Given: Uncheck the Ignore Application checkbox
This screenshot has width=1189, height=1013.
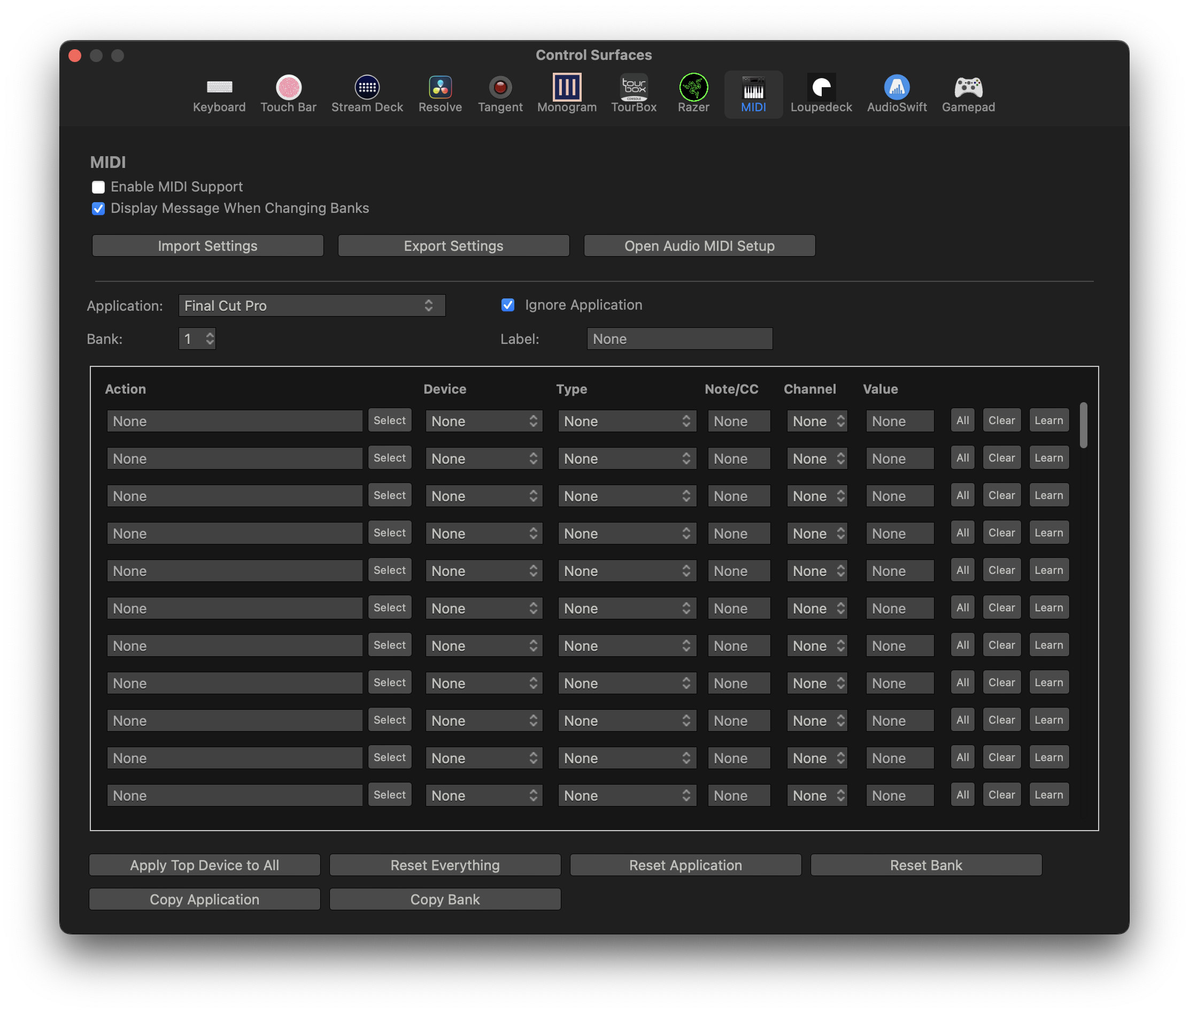Looking at the screenshot, I should [507, 305].
